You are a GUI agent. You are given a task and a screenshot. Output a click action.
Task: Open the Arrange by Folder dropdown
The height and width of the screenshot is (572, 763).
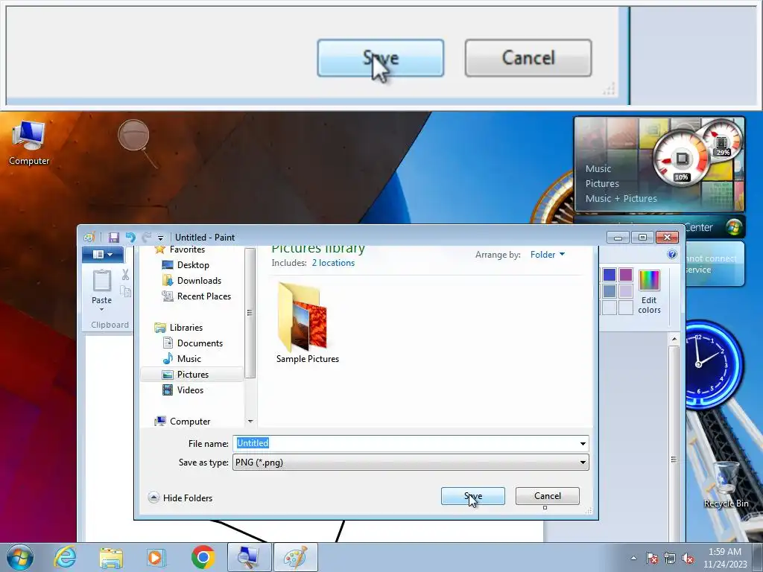click(548, 255)
